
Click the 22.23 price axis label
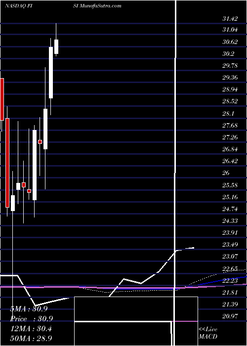pos(230,280)
